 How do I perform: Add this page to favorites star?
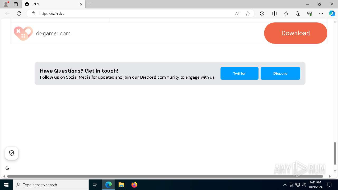tap(248, 13)
